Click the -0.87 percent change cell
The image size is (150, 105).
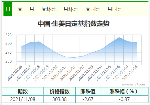pos(124,99)
